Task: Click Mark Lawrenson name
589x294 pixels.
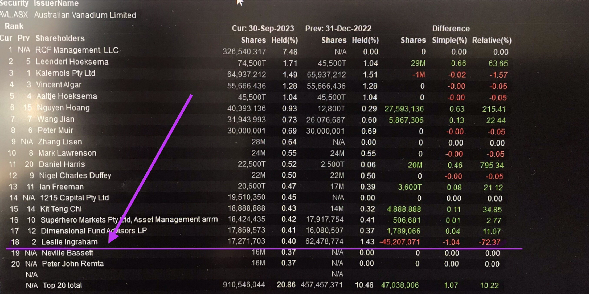Action: tap(67, 153)
